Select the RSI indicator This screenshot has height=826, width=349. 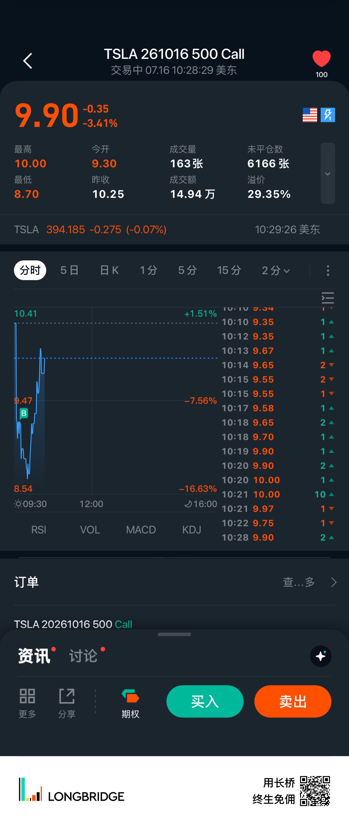[x=39, y=530]
